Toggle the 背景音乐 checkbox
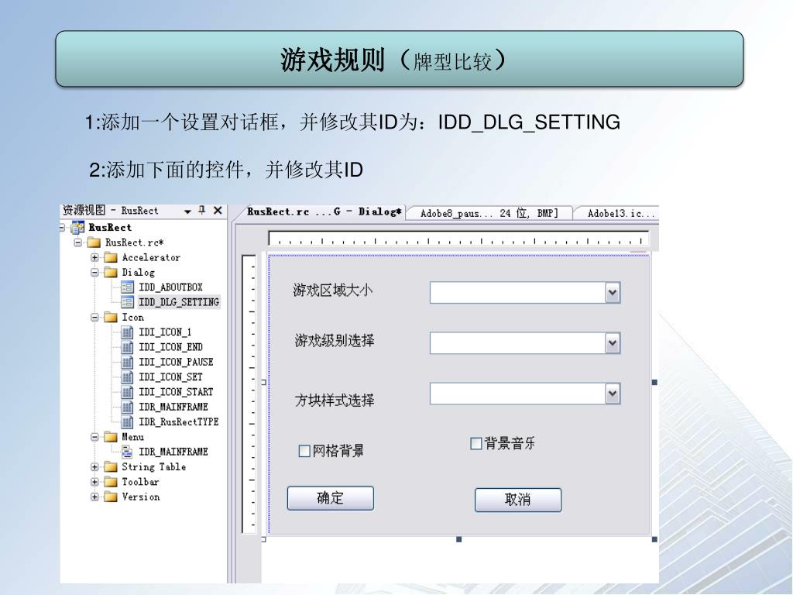The width and height of the screenshot is (793, 595). pyautogui.click(x=476, y=444)
